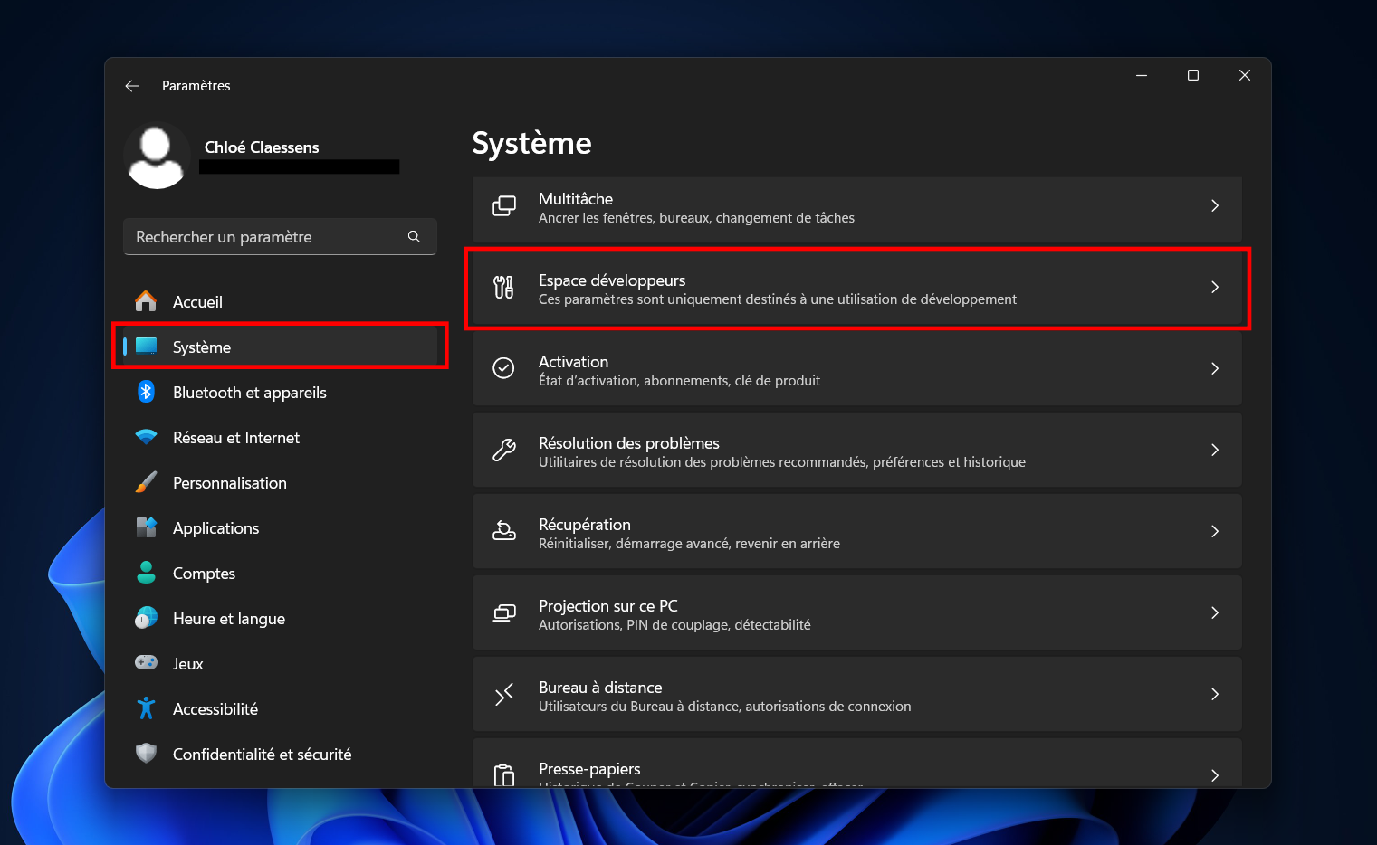
Task: Click the Rechercher un paramètre field
Action: pyautogui.click(x=263, y=236)
